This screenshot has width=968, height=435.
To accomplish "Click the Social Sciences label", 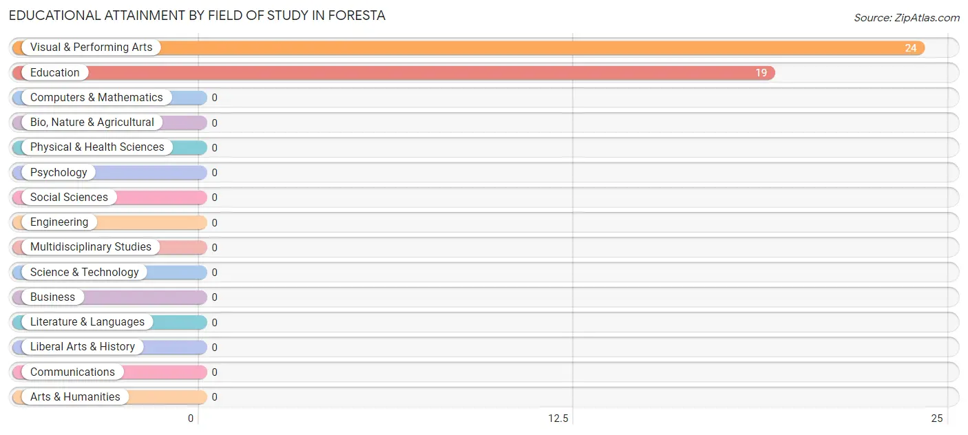I will (x=69, y=197).
